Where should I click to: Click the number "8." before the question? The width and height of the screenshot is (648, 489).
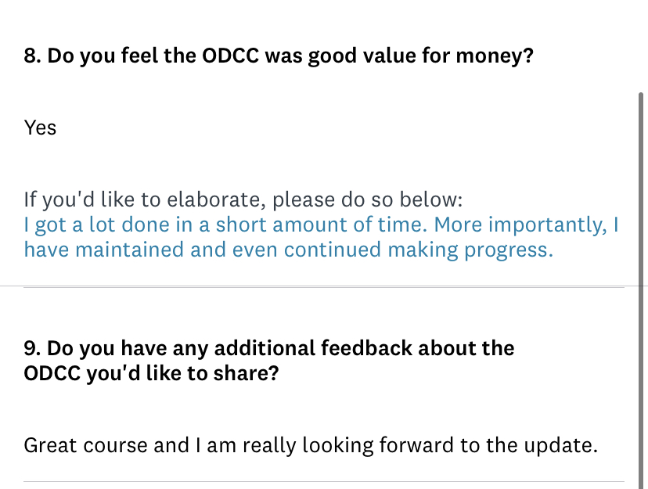pyautogui.click(x=32, y=56)
